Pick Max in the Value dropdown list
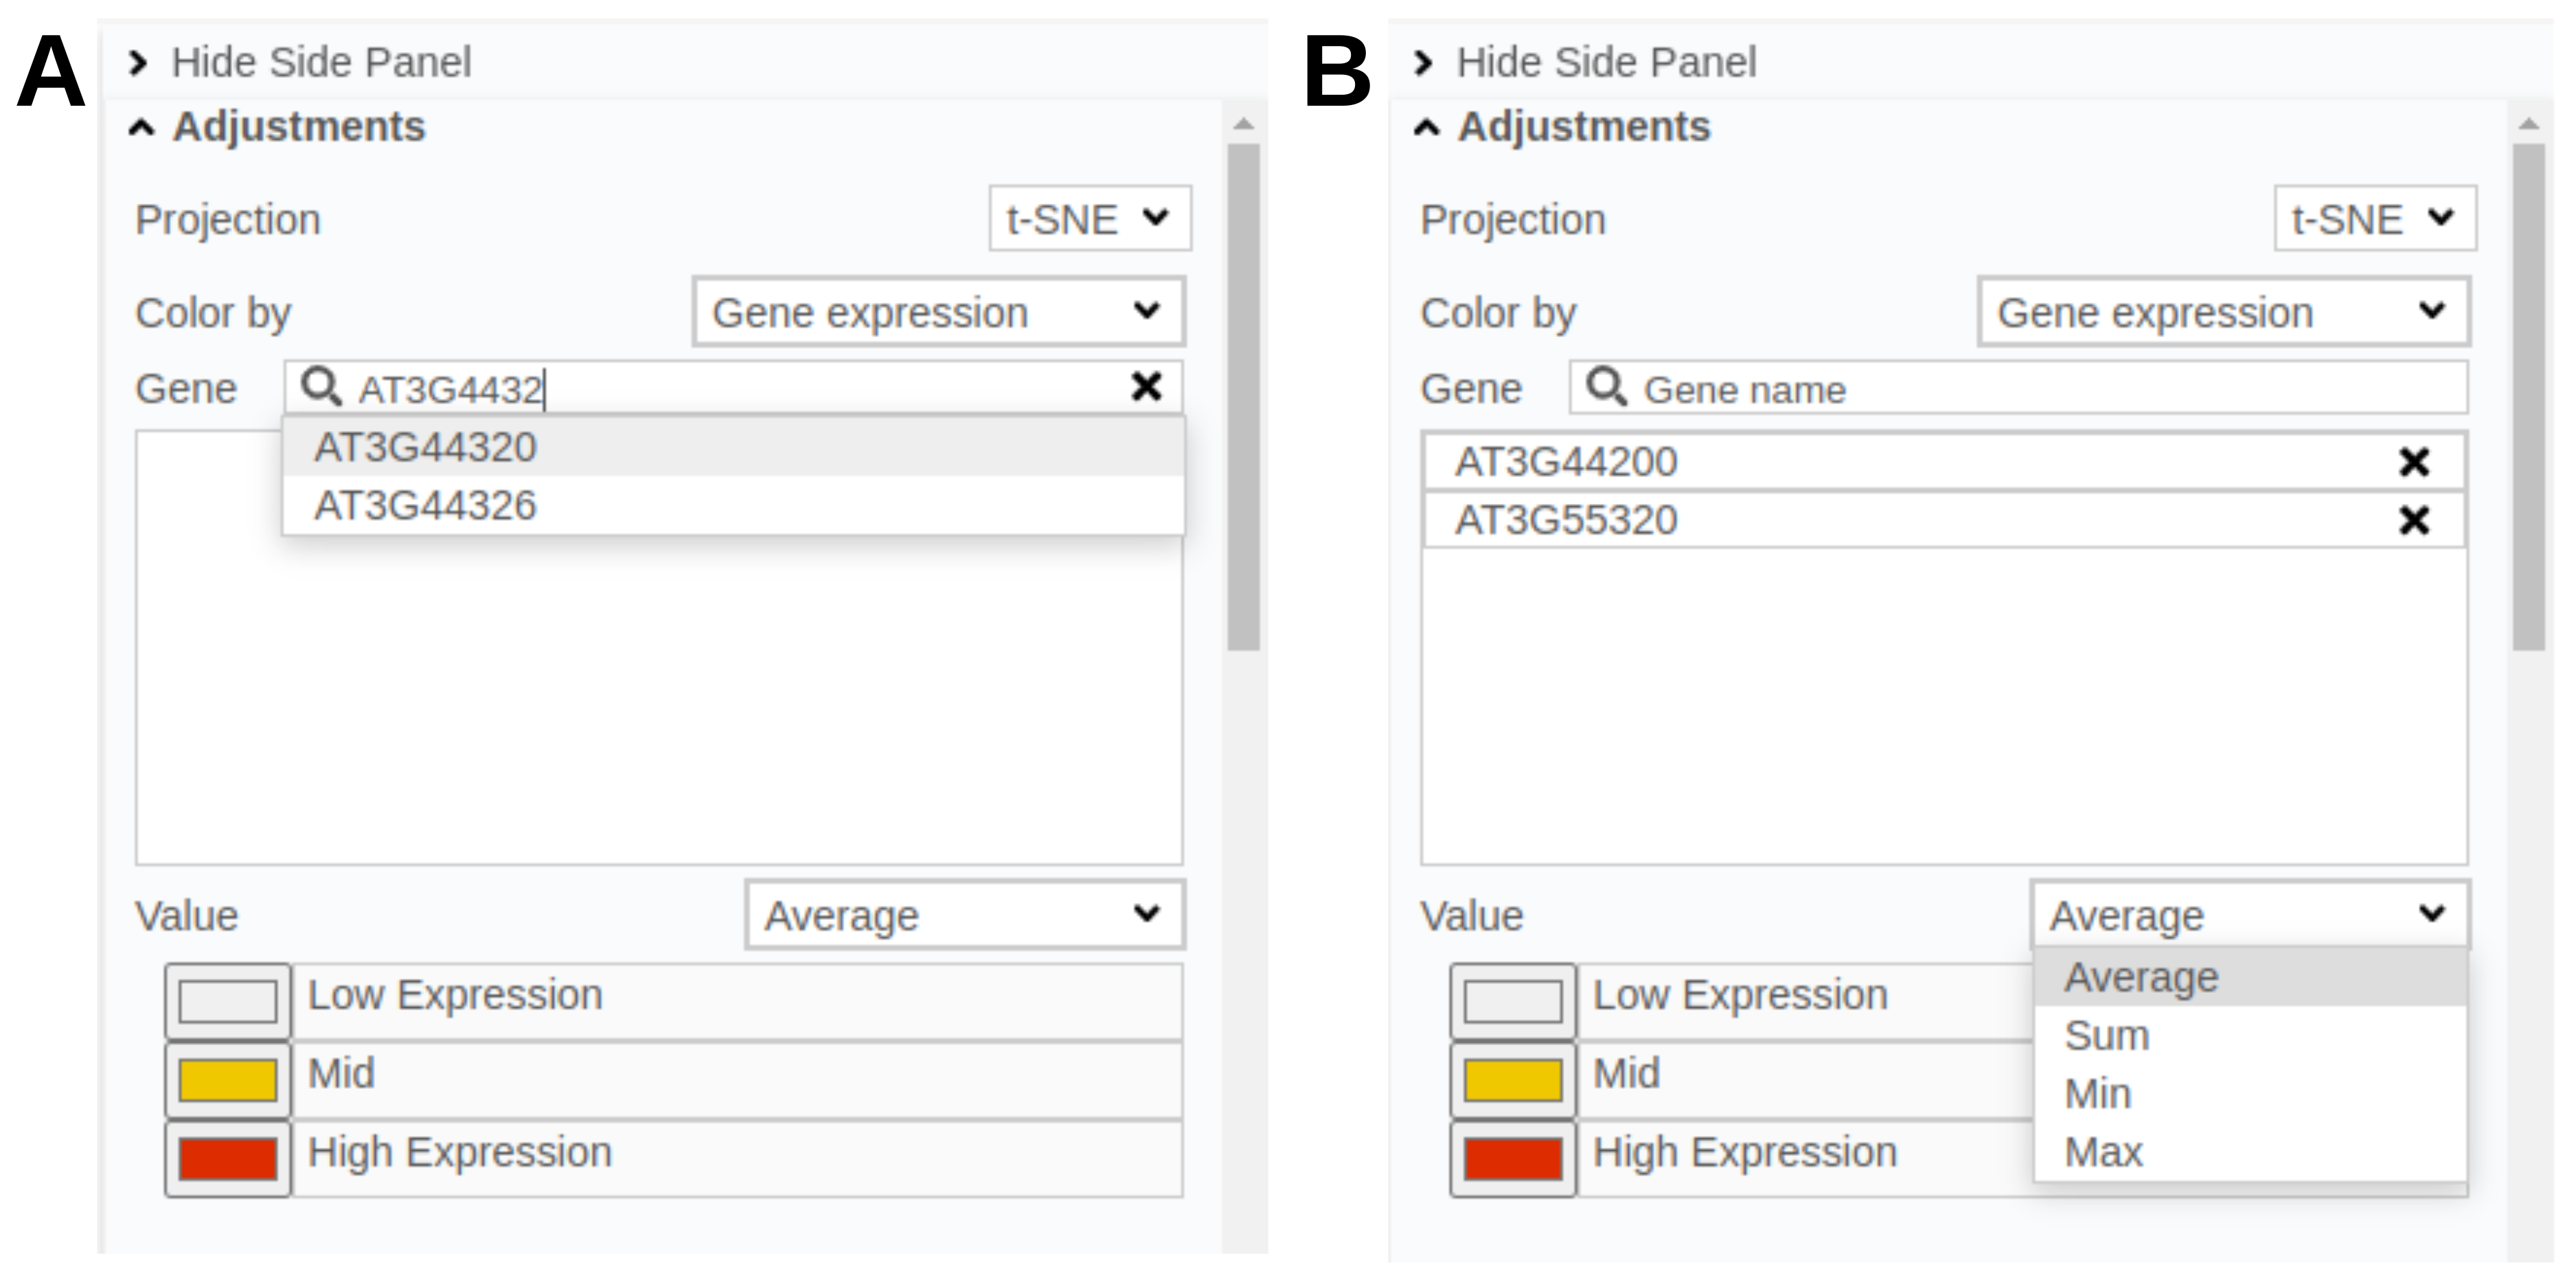The width and height of the screenshot is (2576, 1277). point(2103,1152)
